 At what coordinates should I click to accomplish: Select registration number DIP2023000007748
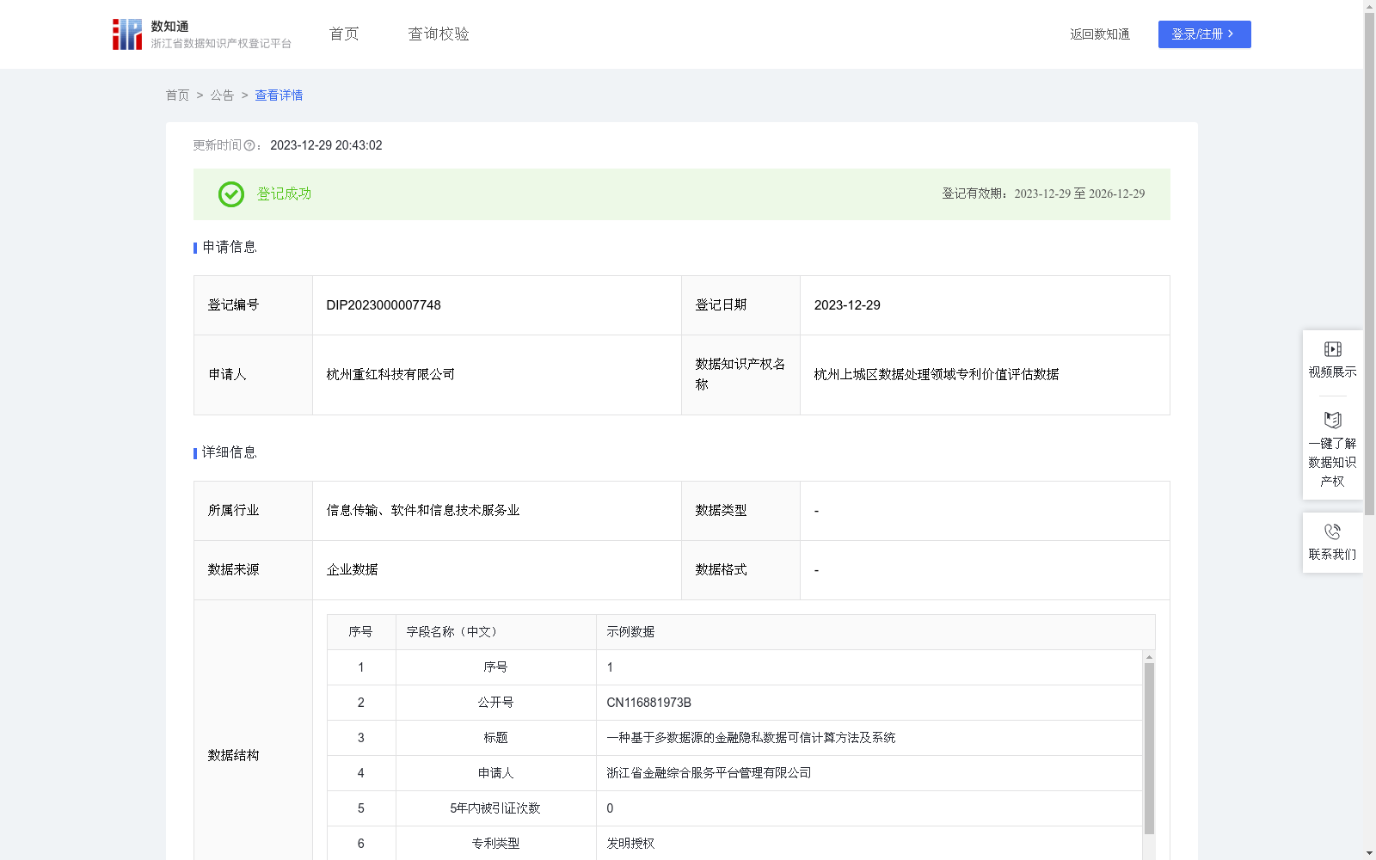pos(384,305)
